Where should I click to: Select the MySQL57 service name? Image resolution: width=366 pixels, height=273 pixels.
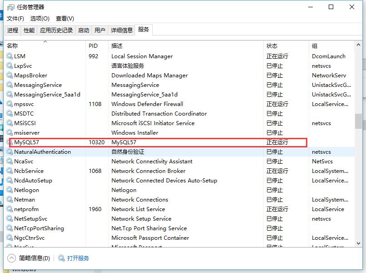click(26, 142)
